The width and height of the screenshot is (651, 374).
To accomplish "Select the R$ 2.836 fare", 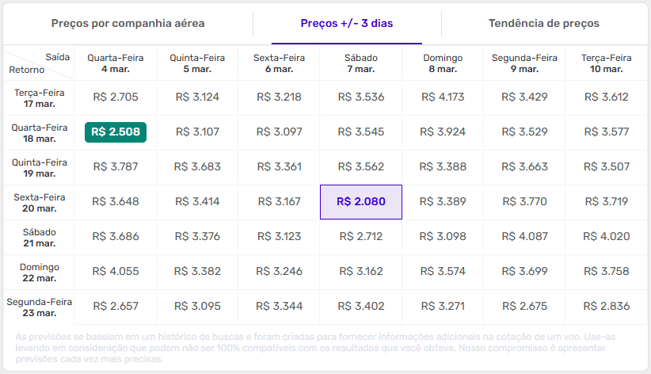I will (x=606, y=307).
